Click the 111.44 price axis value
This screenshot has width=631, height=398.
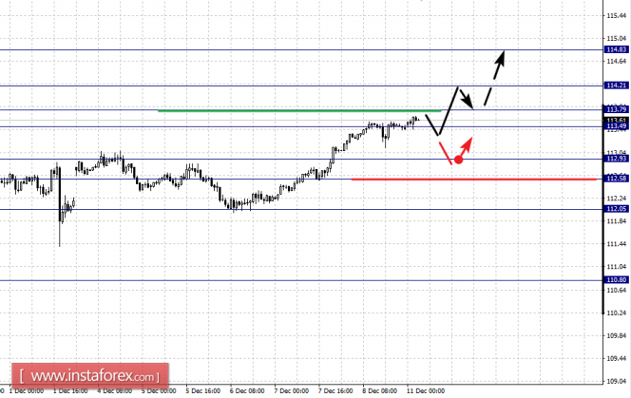coord(617,244)
